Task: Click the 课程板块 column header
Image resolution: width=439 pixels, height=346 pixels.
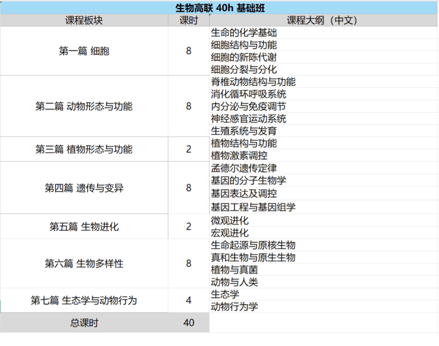Action: (x=84, y=20)
